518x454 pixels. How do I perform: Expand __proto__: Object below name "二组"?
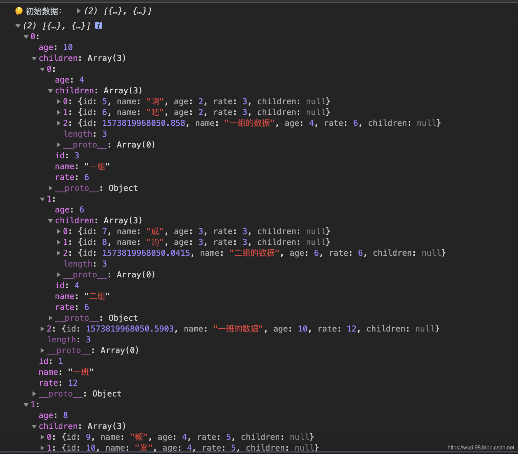50,318
